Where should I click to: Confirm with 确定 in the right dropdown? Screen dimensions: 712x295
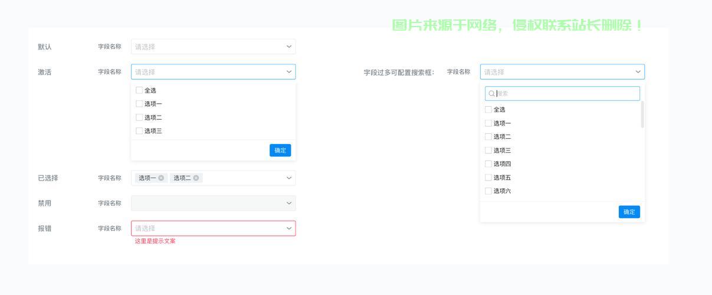tap(629, 212)
